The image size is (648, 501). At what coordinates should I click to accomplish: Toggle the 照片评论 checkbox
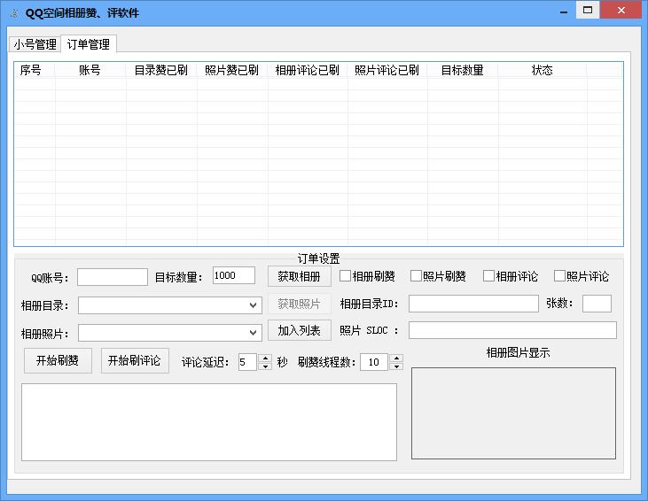(559, 275)
